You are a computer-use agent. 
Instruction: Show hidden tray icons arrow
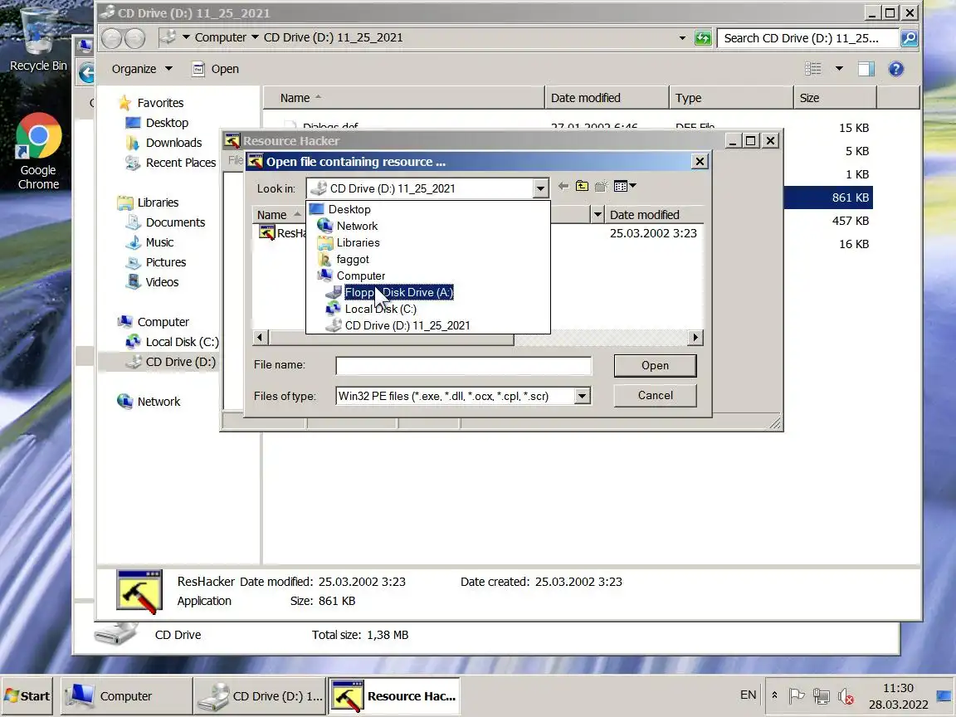coord(774,695)
